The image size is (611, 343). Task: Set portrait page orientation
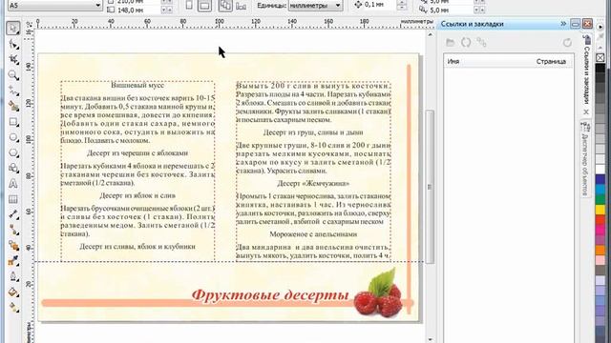(x=189, y=6)
